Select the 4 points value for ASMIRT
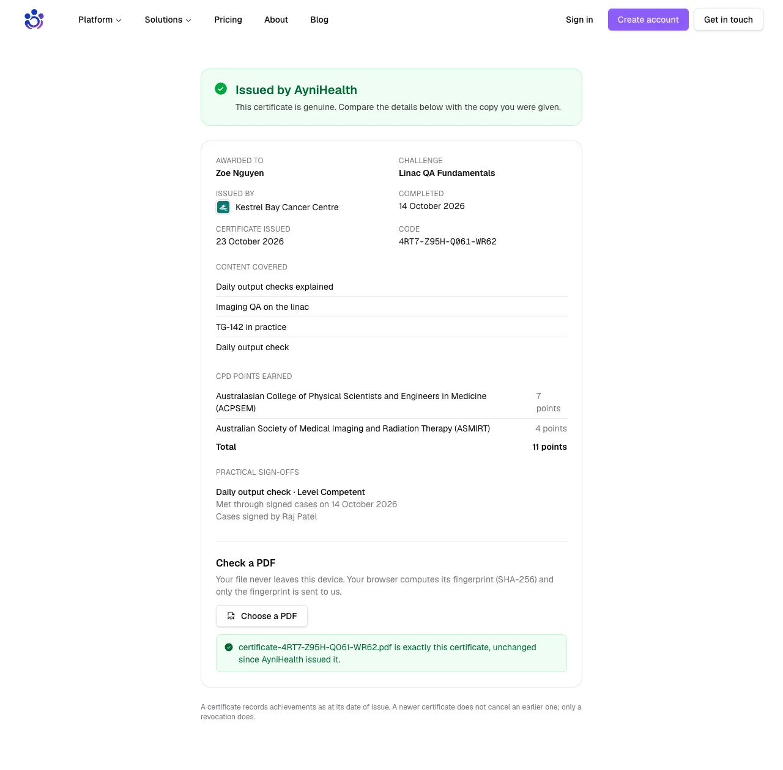 [551, 428]
